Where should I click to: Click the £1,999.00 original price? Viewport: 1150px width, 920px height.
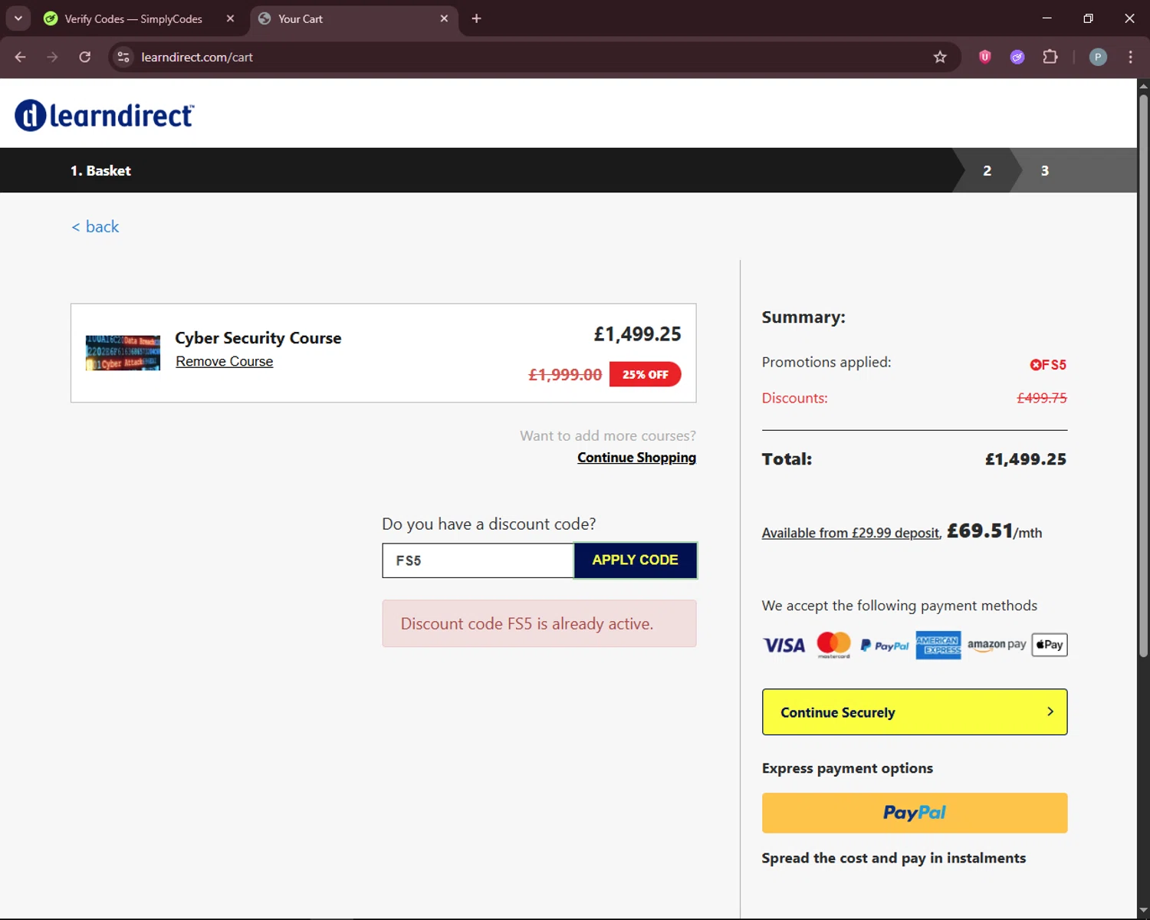click(565, 375)
